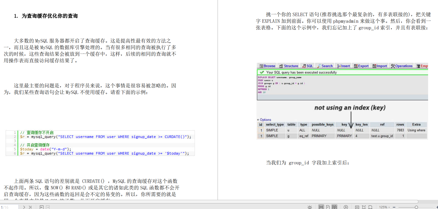
Task: Click the comment 查询缓存不开启 in code
Action: coord(40,132)
